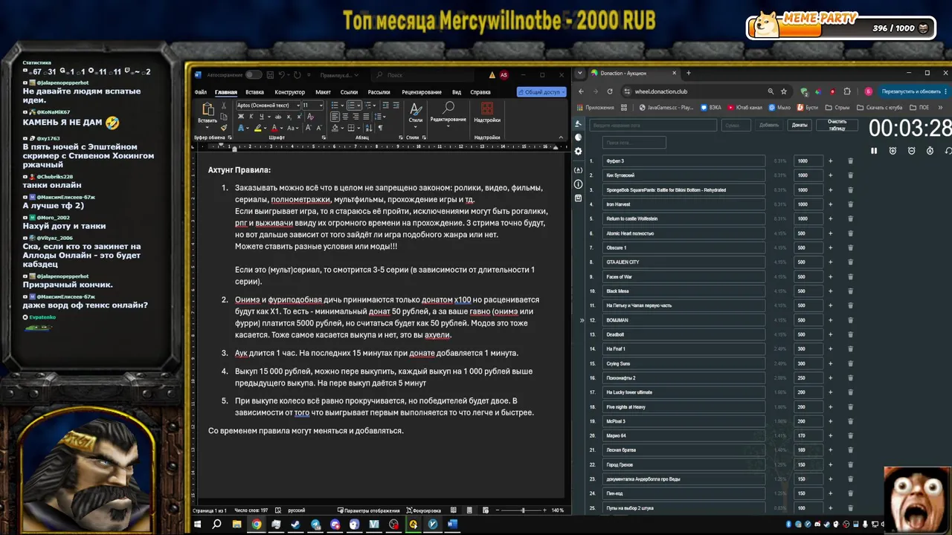Viewport: 952px width, 535px height.
Task: Open the Файл menu in Word
Action: click(x=200, y=92)
